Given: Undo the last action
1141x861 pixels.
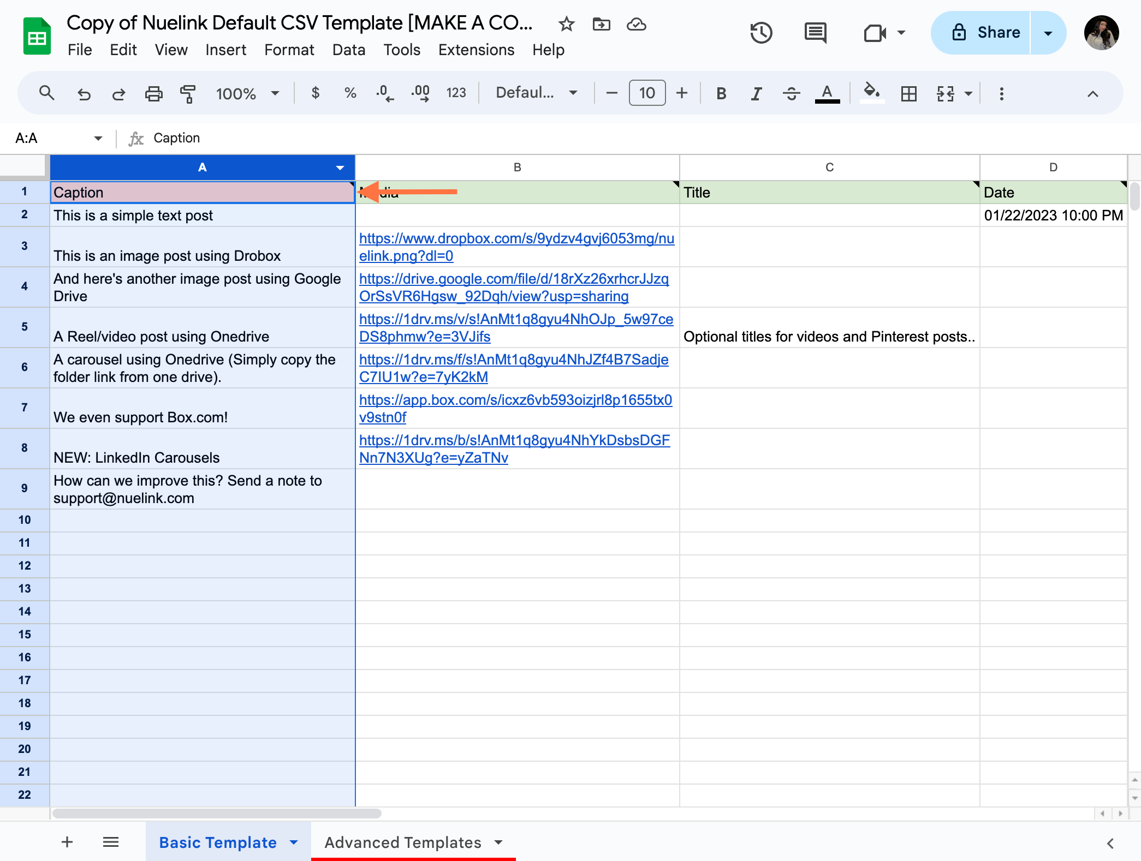Looking at the screenshot, I should coord(84,94).
